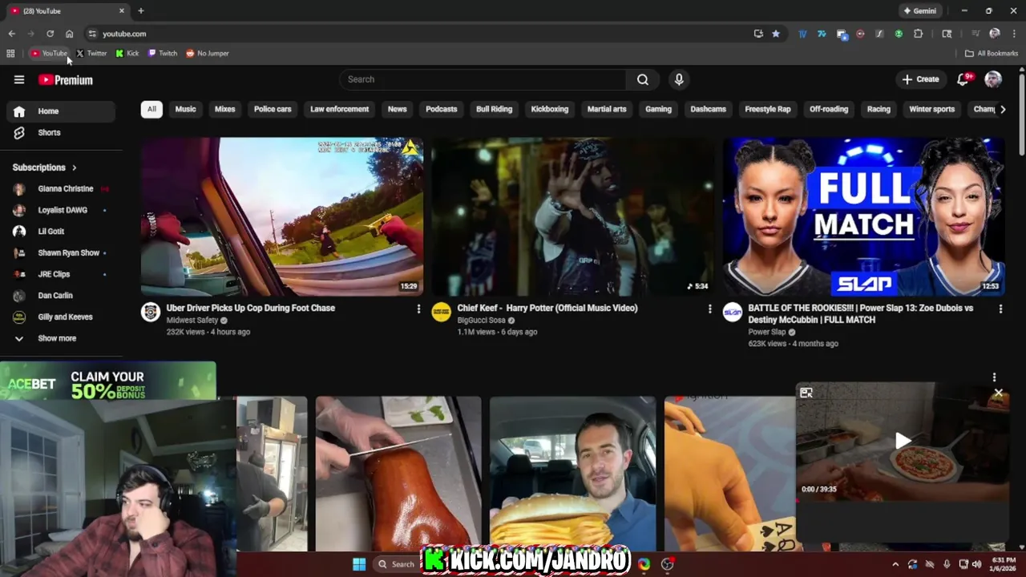Image resolution: width=1026 pixels, height=577 pixels.
Task: Open the No Jumper bookmark
Action: point(208,54)
